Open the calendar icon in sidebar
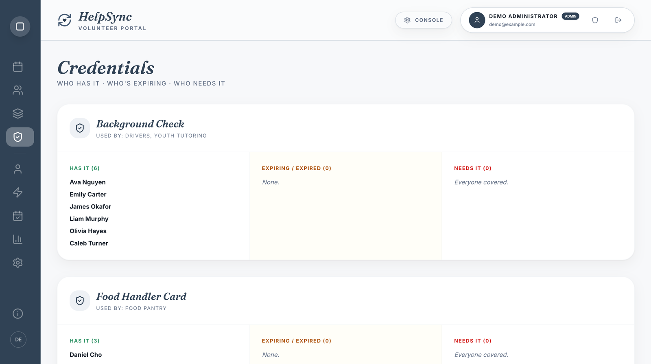The height and width of the screenshot is (364, 651). click(x=18, y=67)
